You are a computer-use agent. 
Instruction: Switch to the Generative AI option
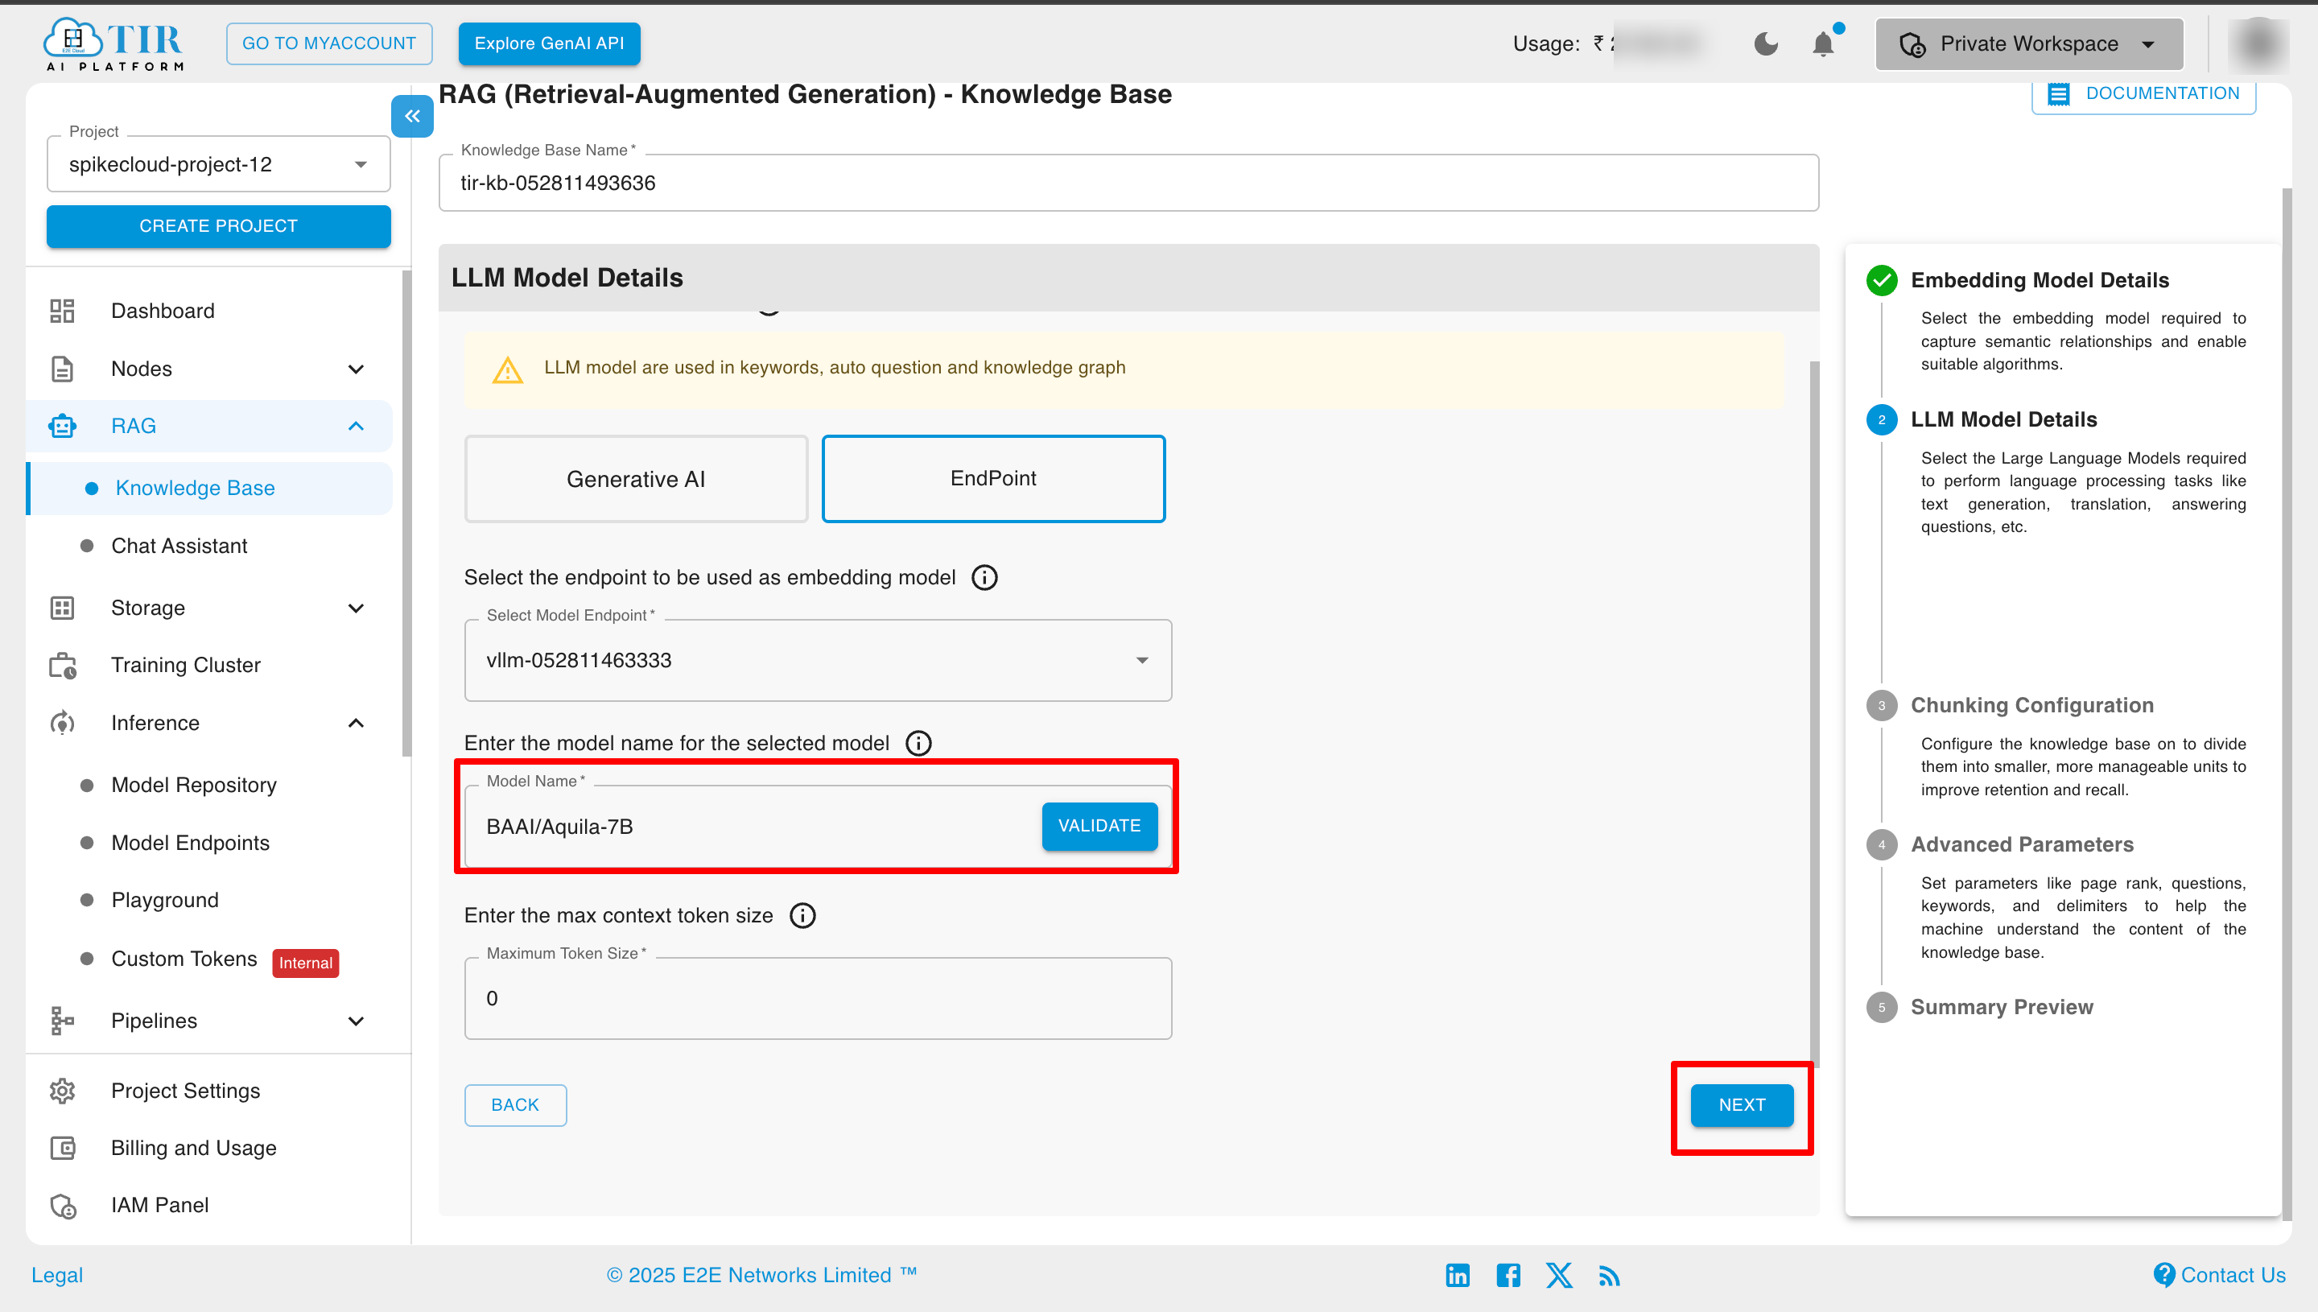pyautogui.click(x=635, y=478)
